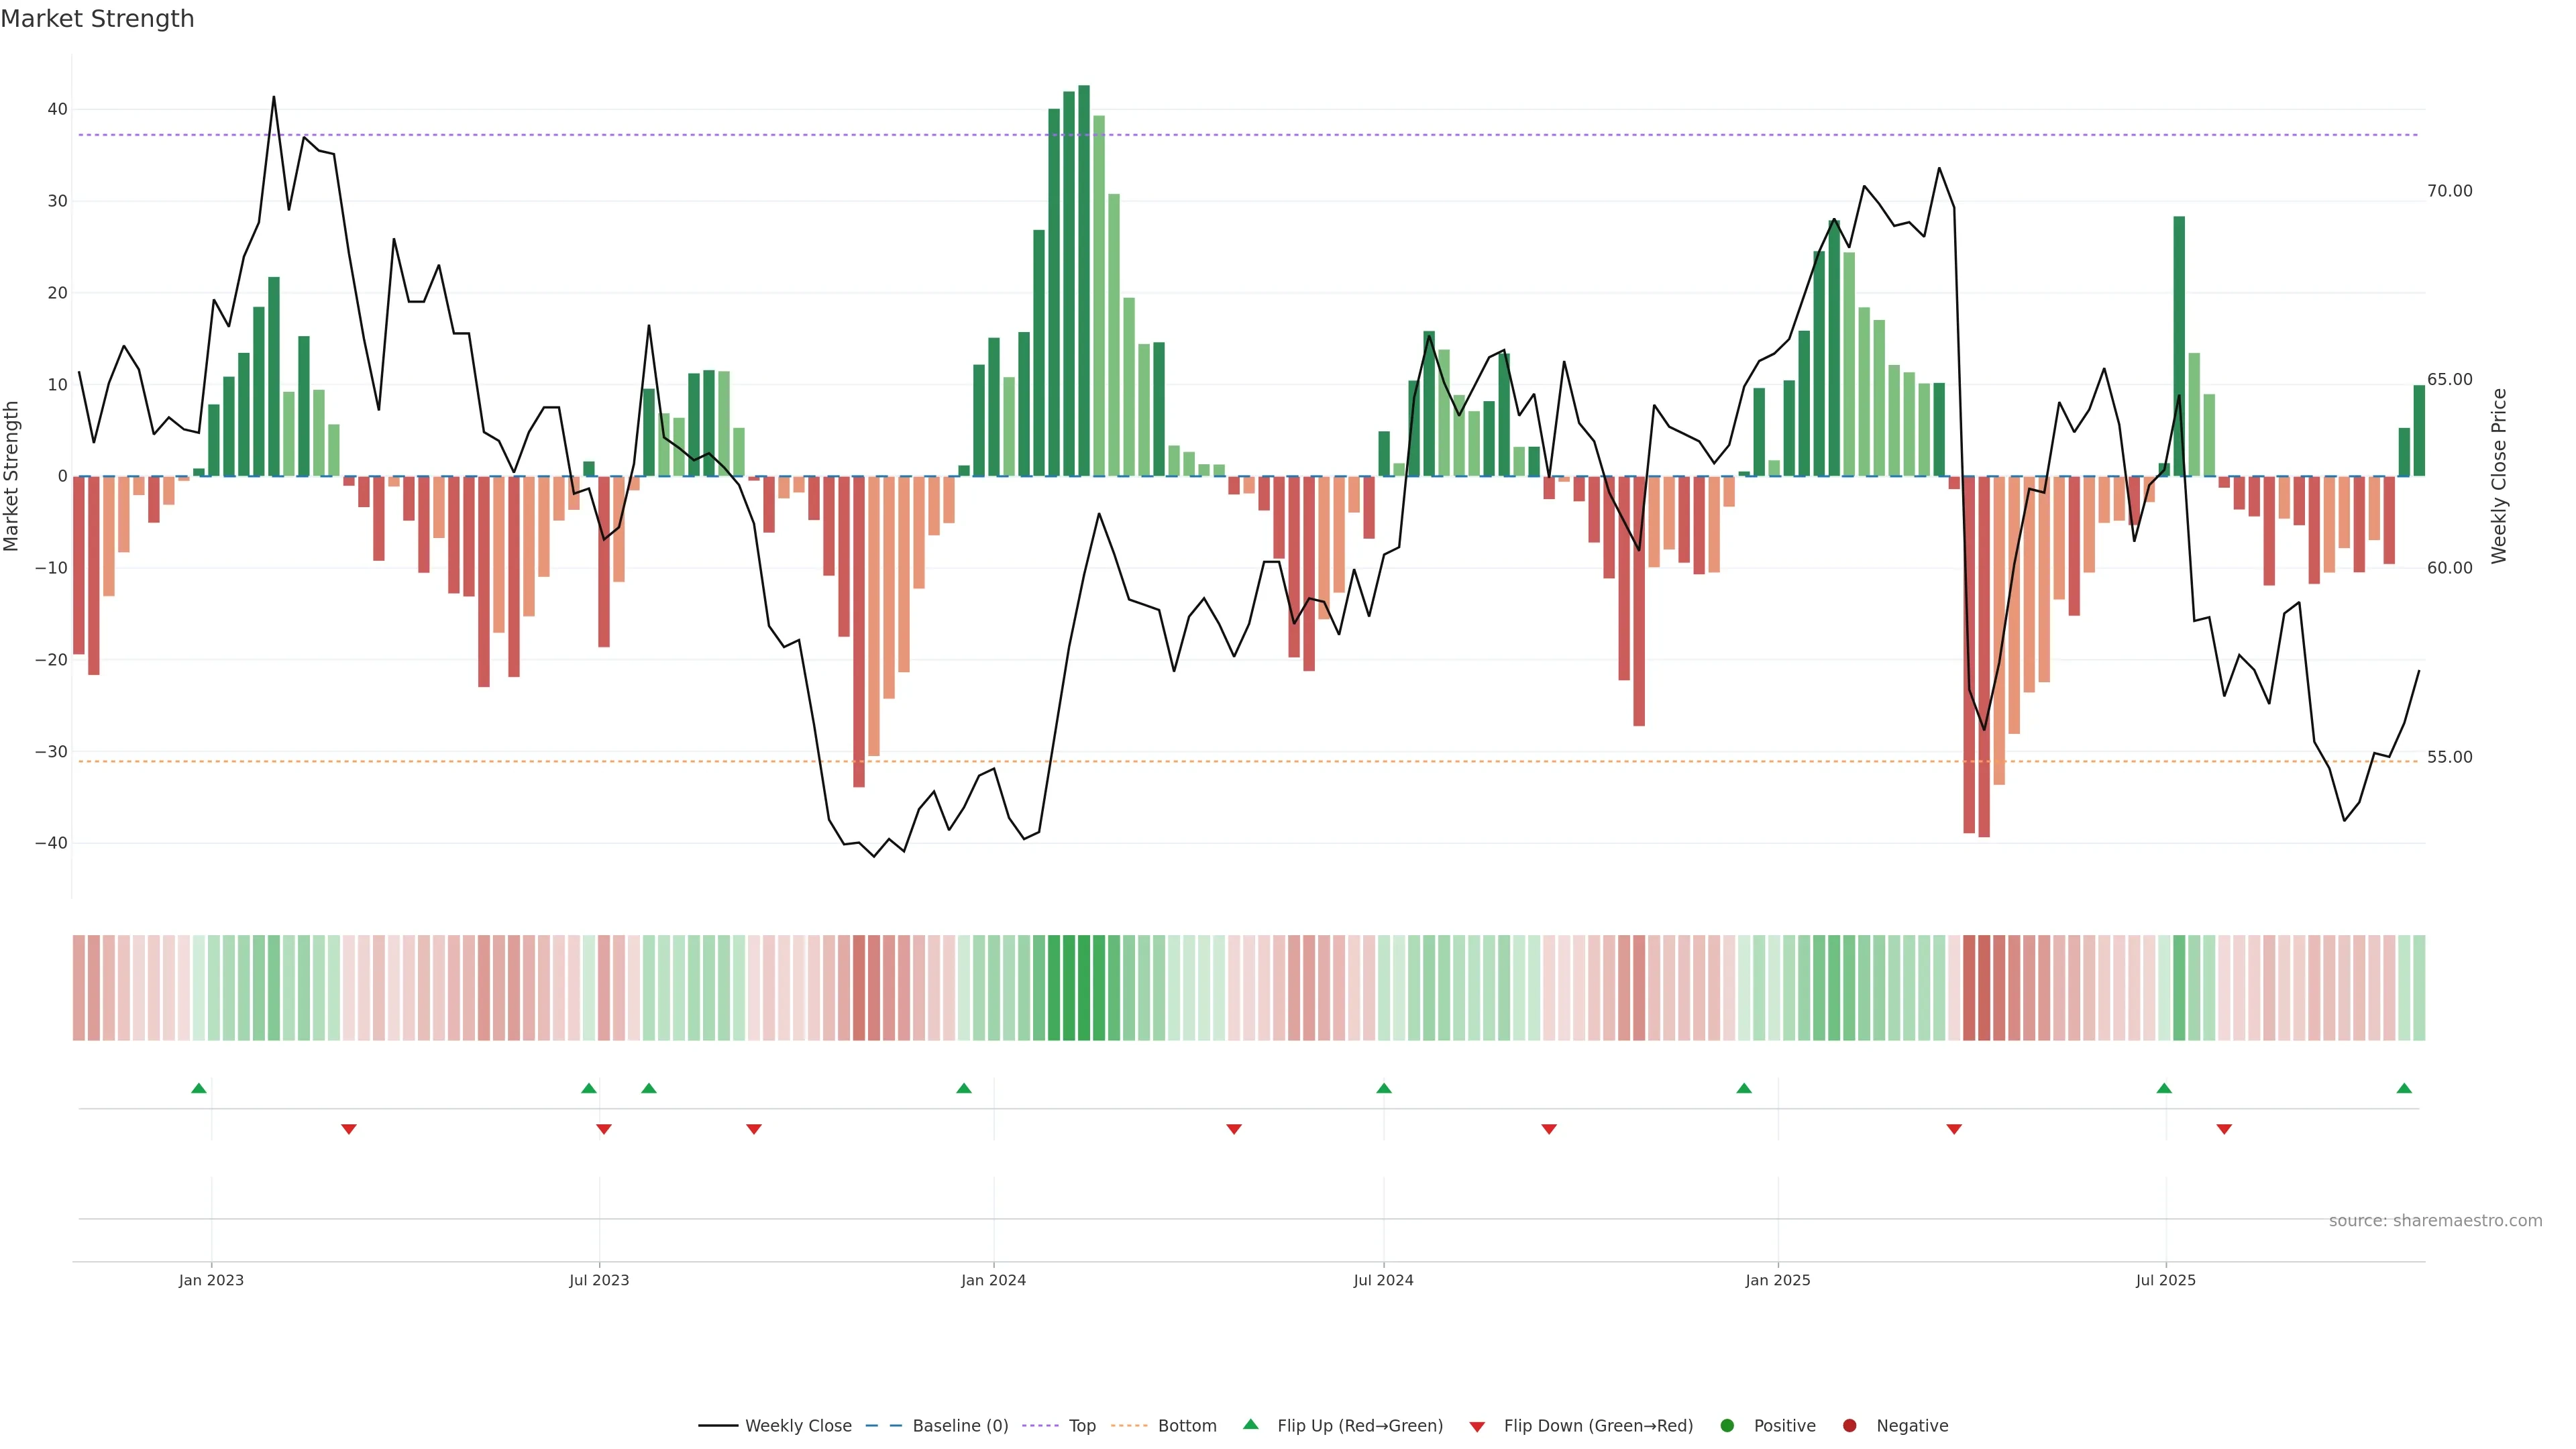The image size is (2576, 1449).
Task: Click green flip-up marker at Jul 2024
Action: 1384,1088
